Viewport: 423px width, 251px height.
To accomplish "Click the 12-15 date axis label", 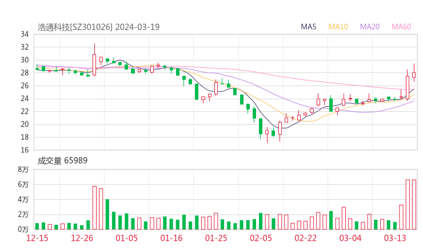I will pos(37,238).
